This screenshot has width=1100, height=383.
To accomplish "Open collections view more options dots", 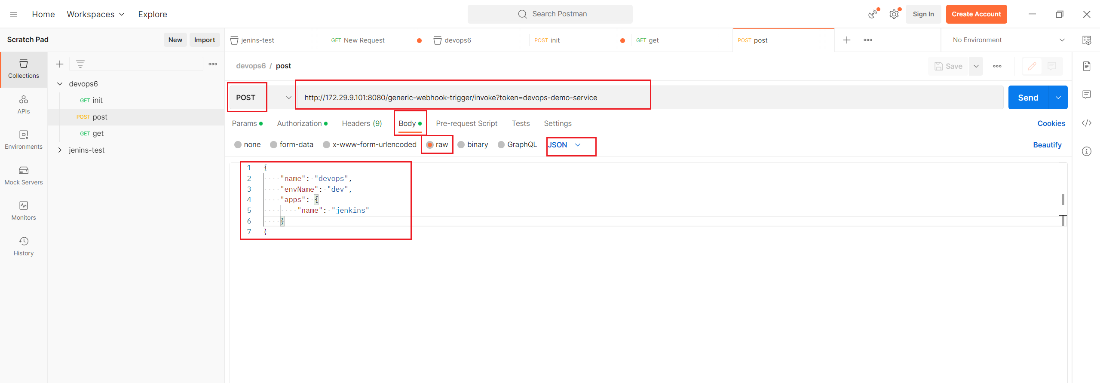I will point(213,64).
